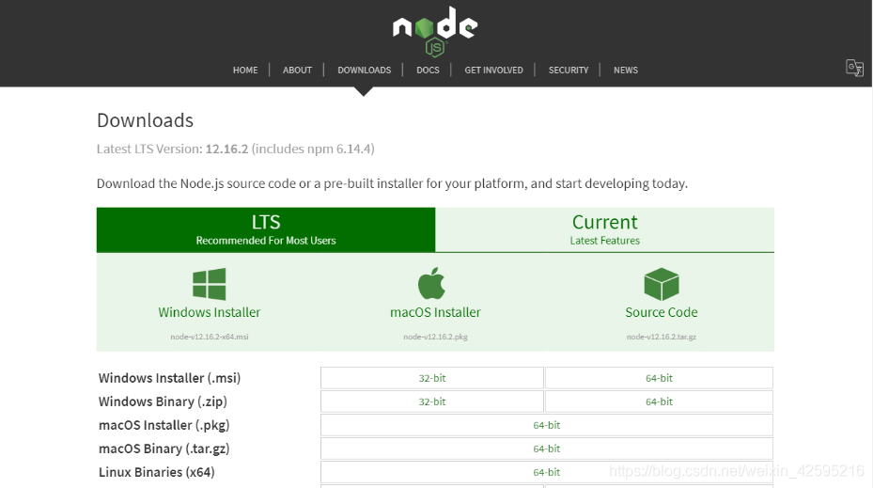Image resolution: width=873 pixels, height=488 pixels.
Task: Click Latest LTS Version 12.16.2 text
Action: point(236,149)
